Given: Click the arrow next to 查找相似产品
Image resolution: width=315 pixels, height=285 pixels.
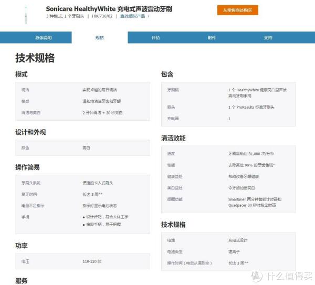Looking at the screenshot, I should [149, 16].
